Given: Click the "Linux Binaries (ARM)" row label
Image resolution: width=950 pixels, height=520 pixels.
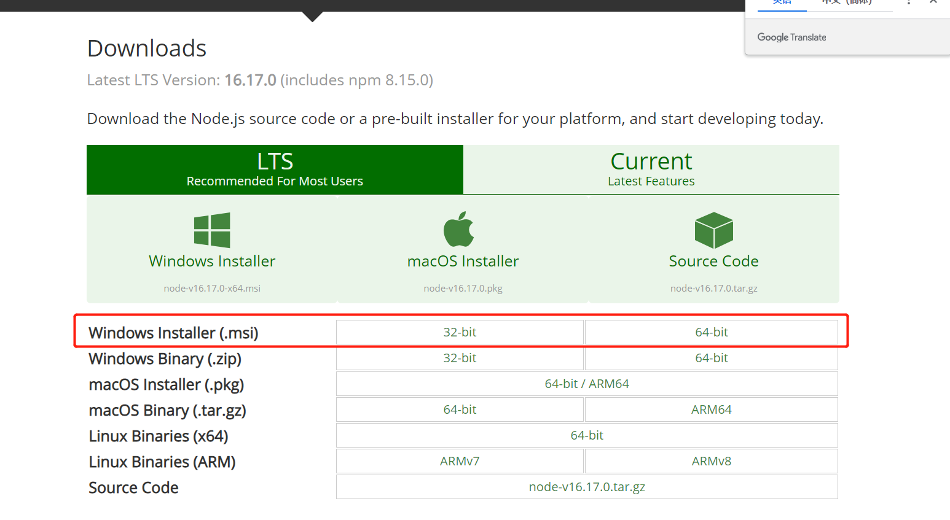Looking at the screenshot, I should click(162, 462).
